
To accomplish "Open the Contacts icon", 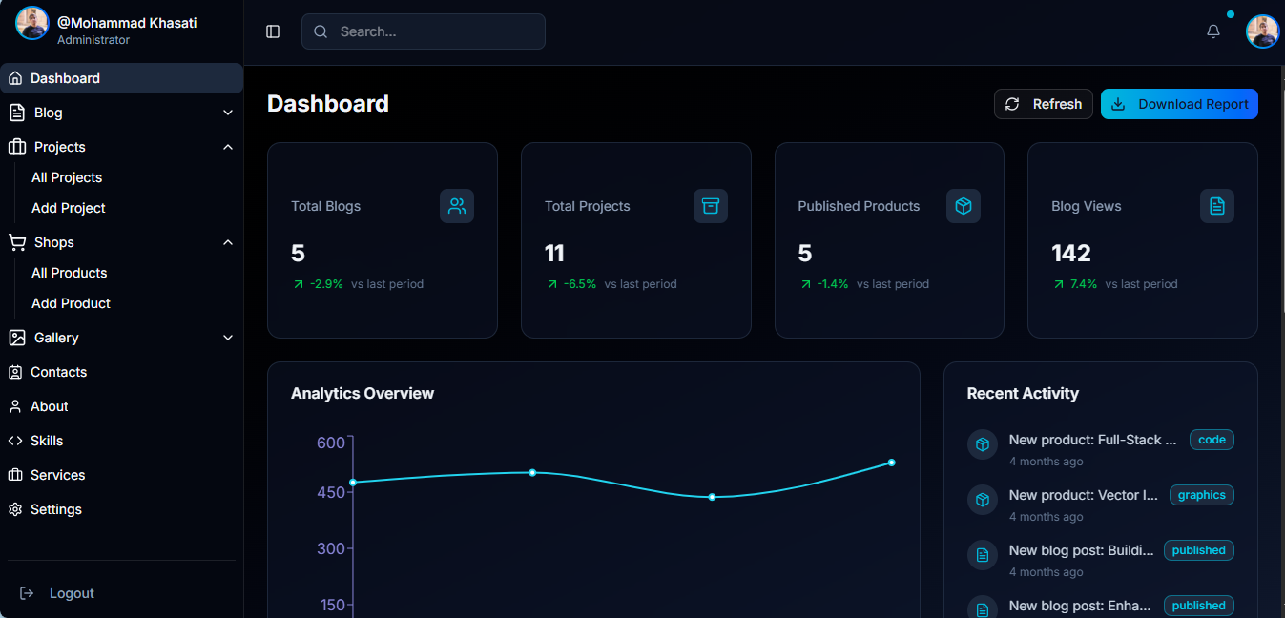I will (x=16, y=372).
